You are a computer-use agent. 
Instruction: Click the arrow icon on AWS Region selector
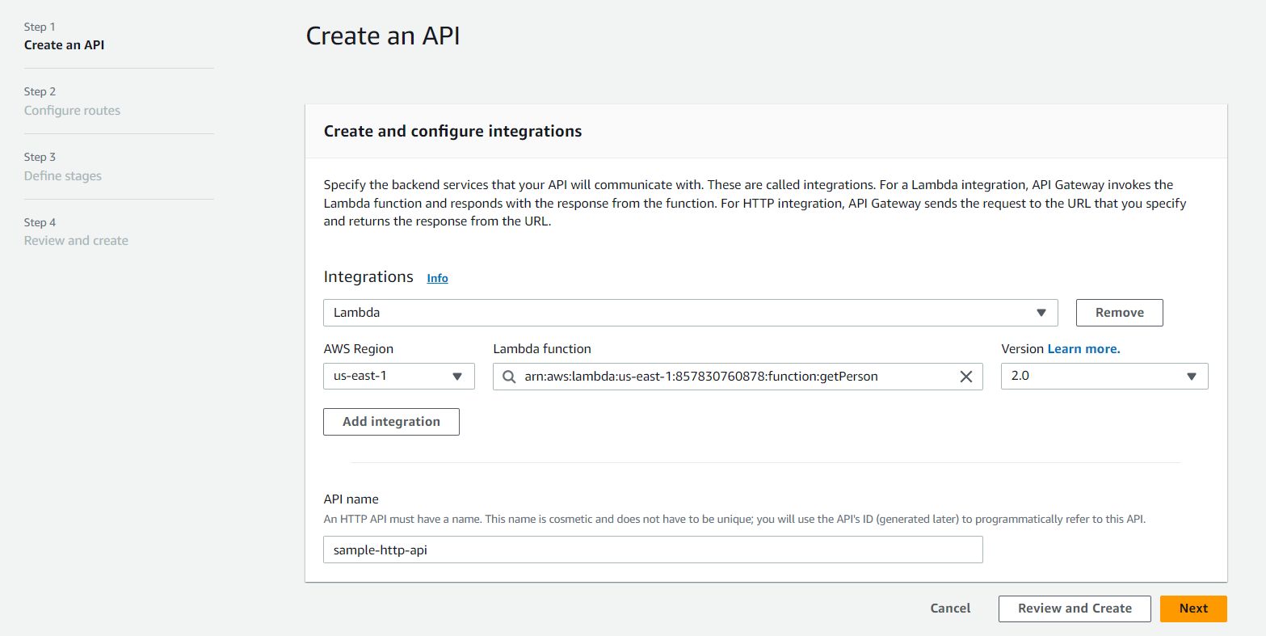coord(457,377)
